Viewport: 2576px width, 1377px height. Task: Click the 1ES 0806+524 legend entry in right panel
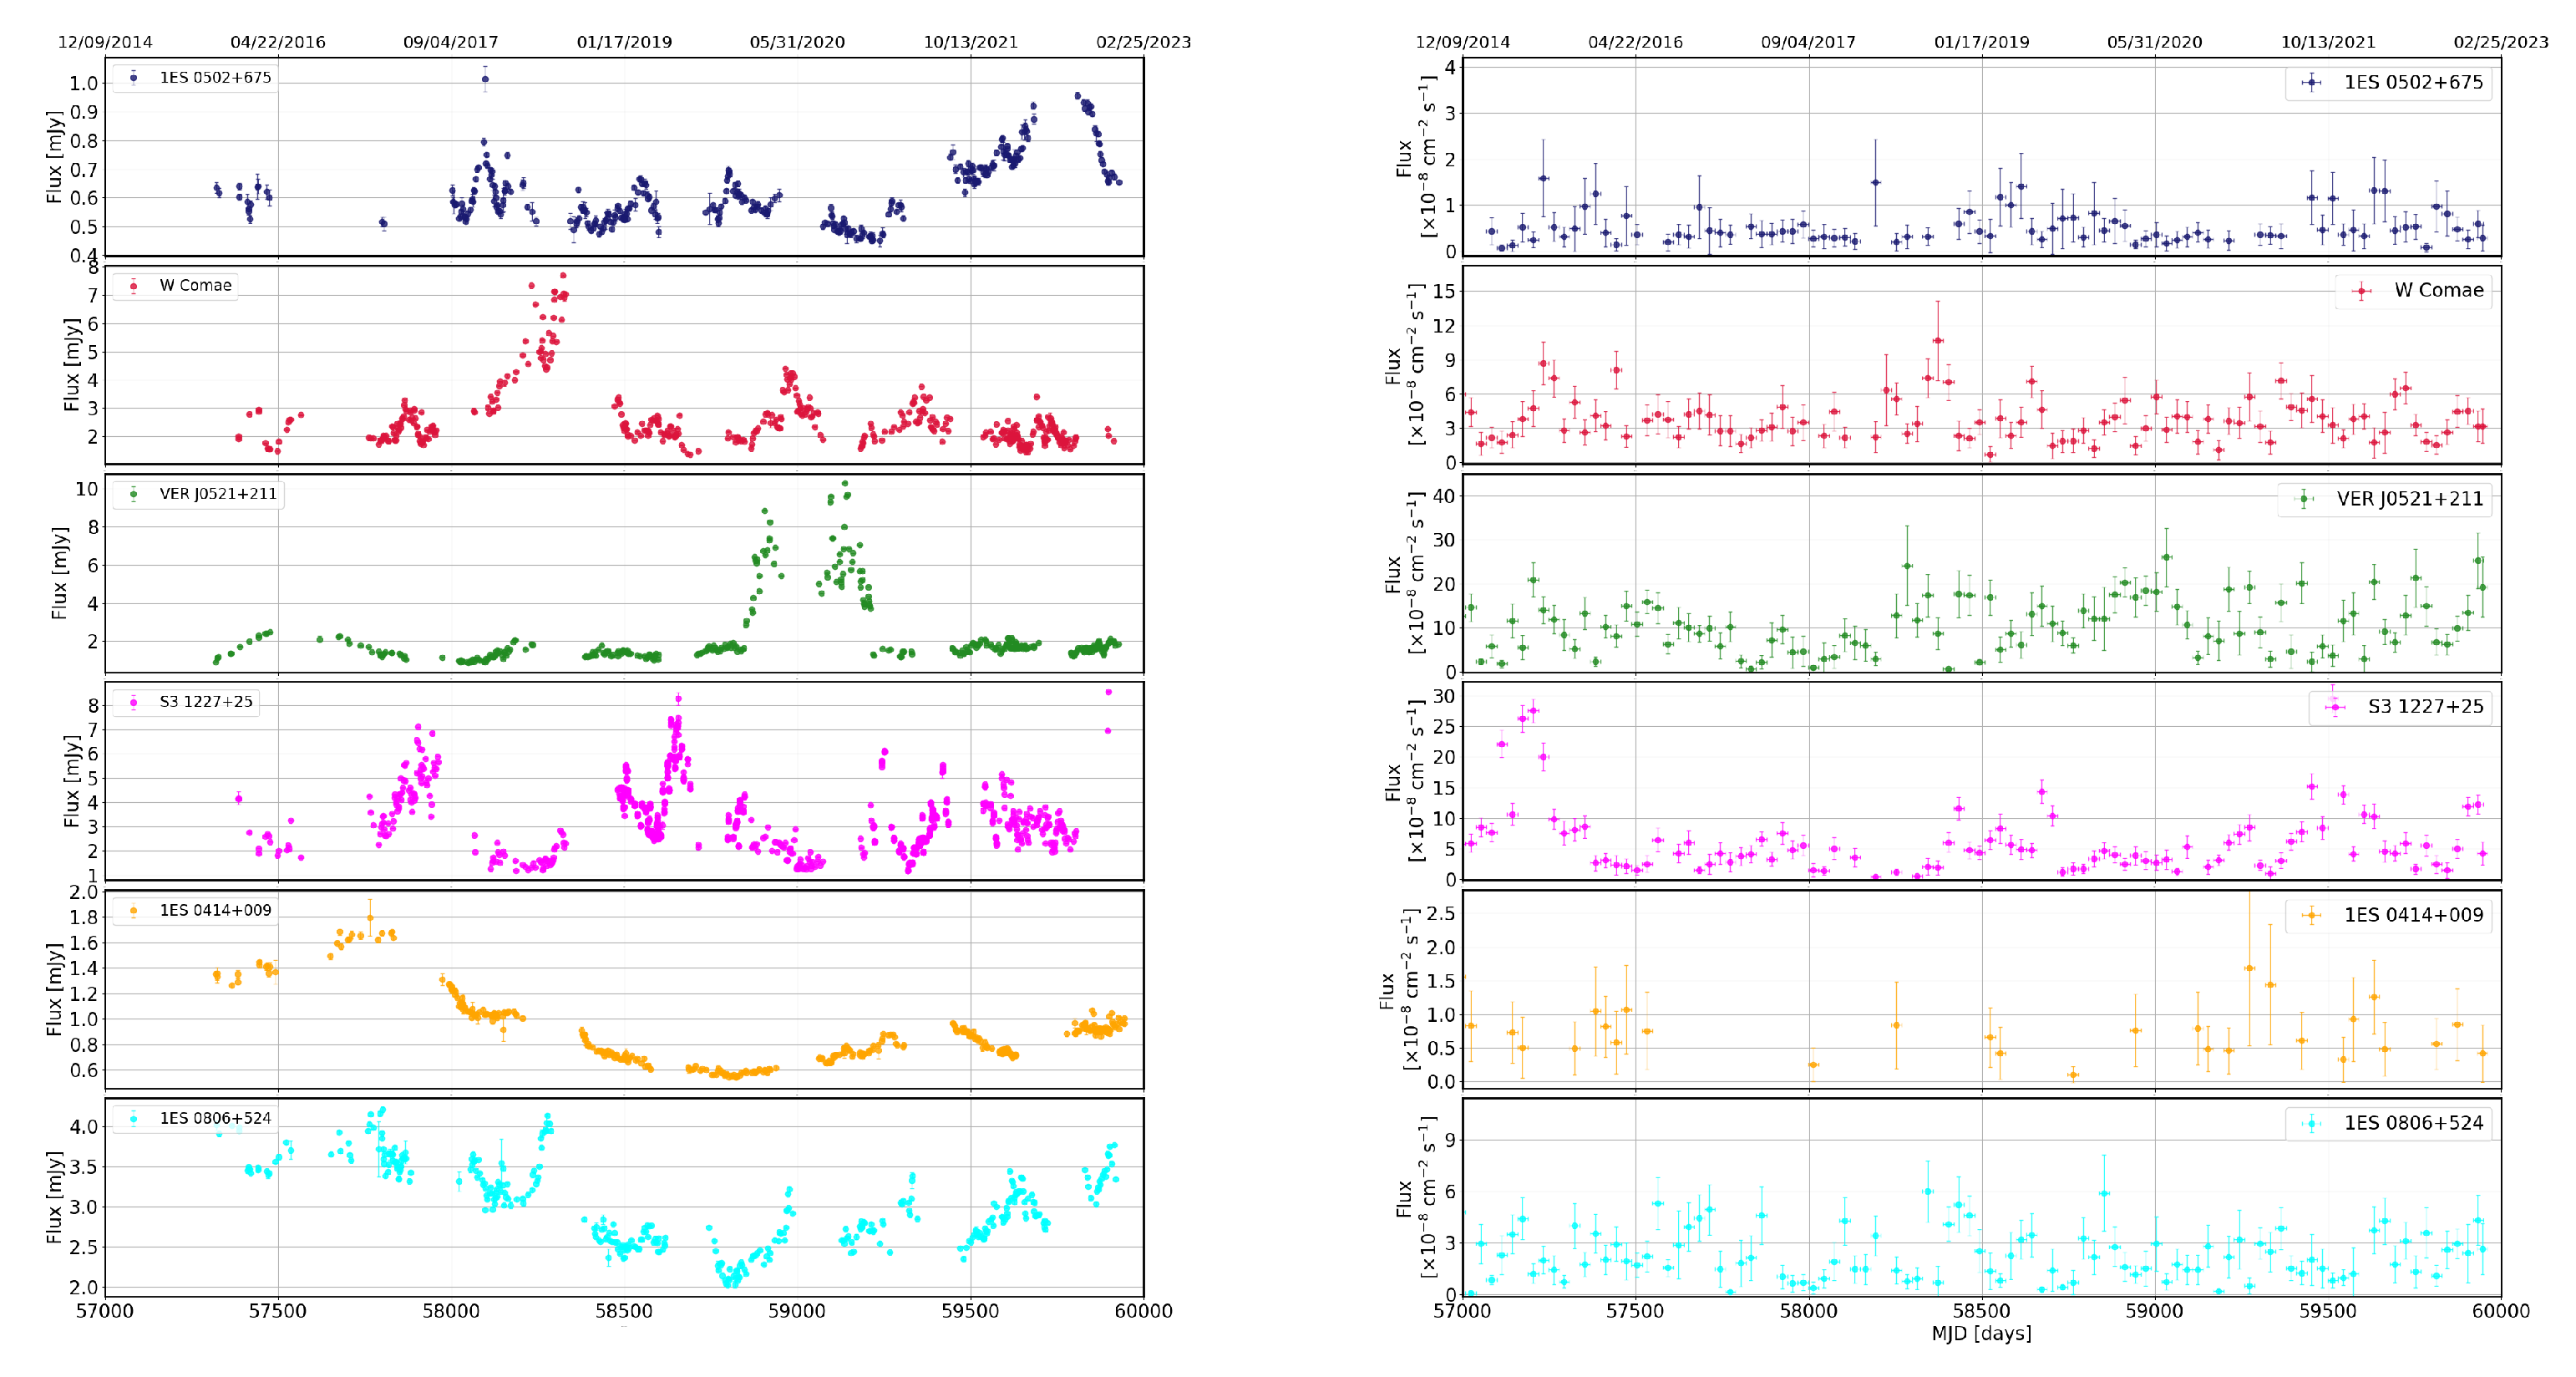click(2413, 1123)
